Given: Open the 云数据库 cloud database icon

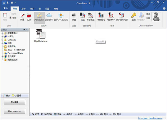Looking at the screenshot, I should pos(49,16).
